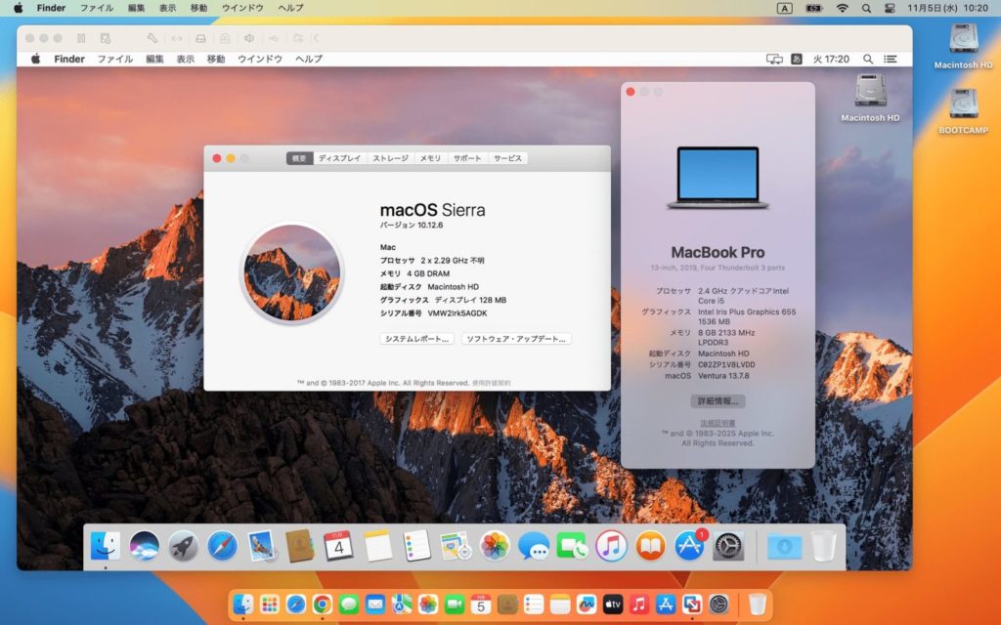Open iBooks in the Sierra dock
Screen dimensions: 1001x625
point(650,547)
